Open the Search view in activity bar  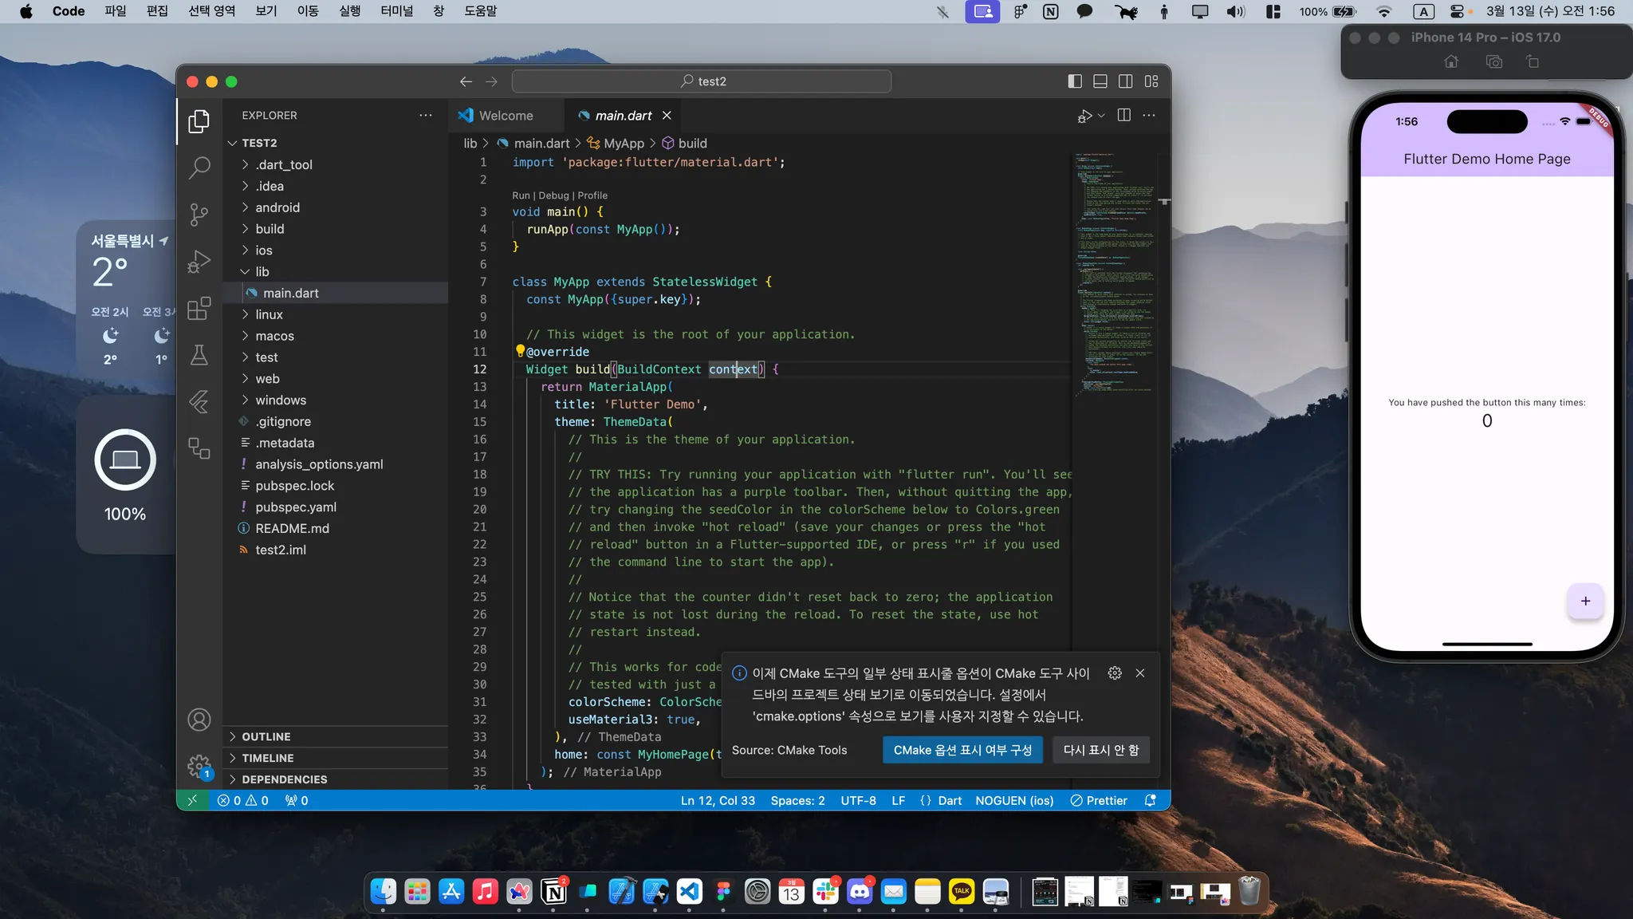coord(199,168)
